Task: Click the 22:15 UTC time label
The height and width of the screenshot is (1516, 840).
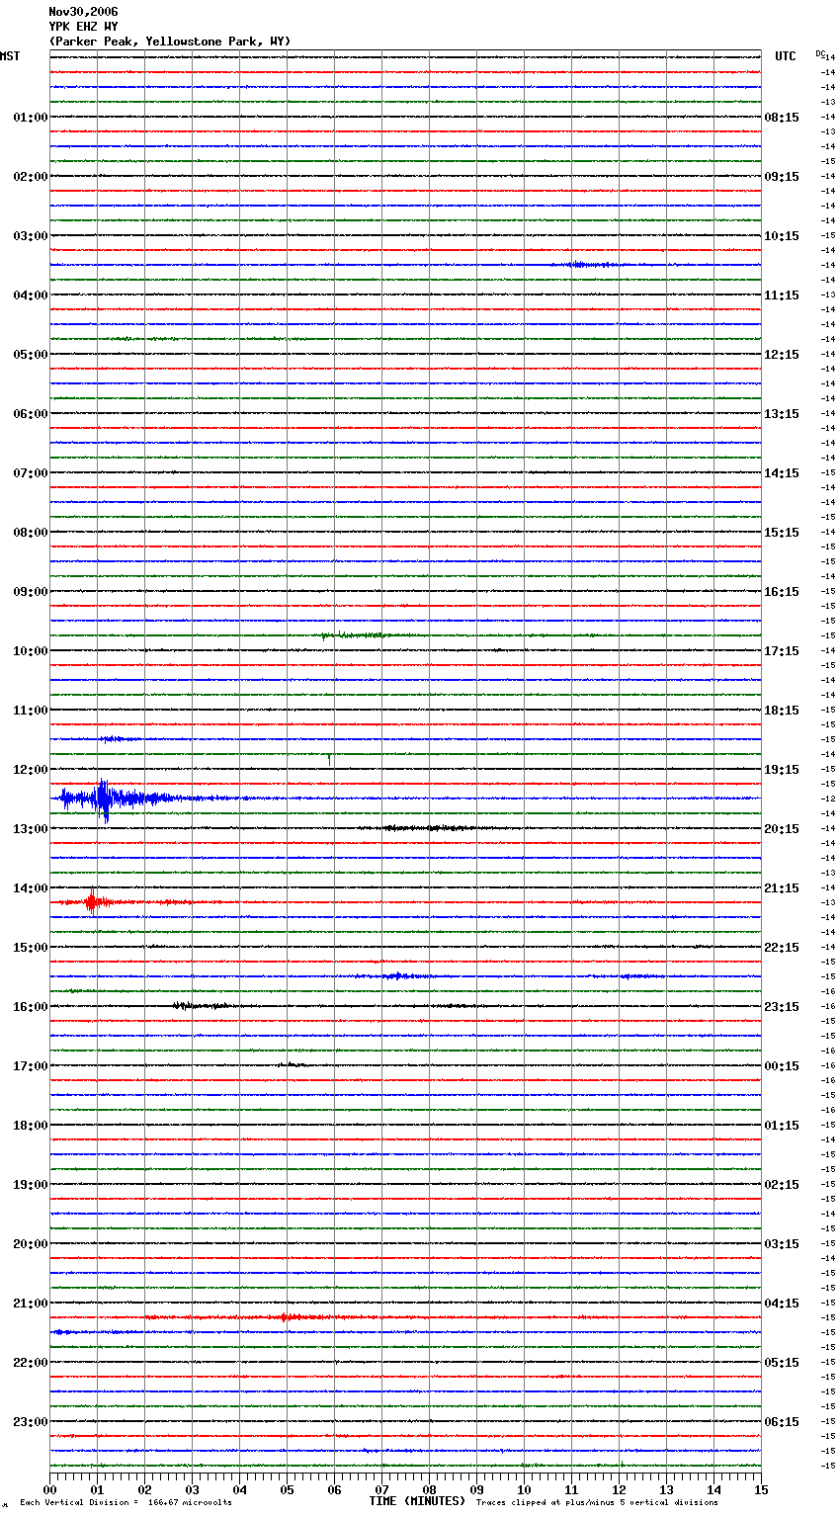Action: 782,948
